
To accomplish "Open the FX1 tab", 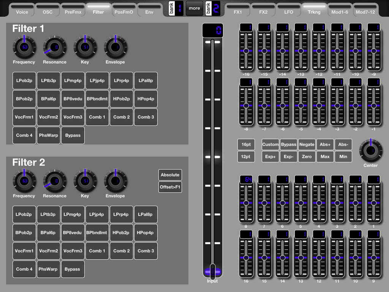I will click(238, 10).
